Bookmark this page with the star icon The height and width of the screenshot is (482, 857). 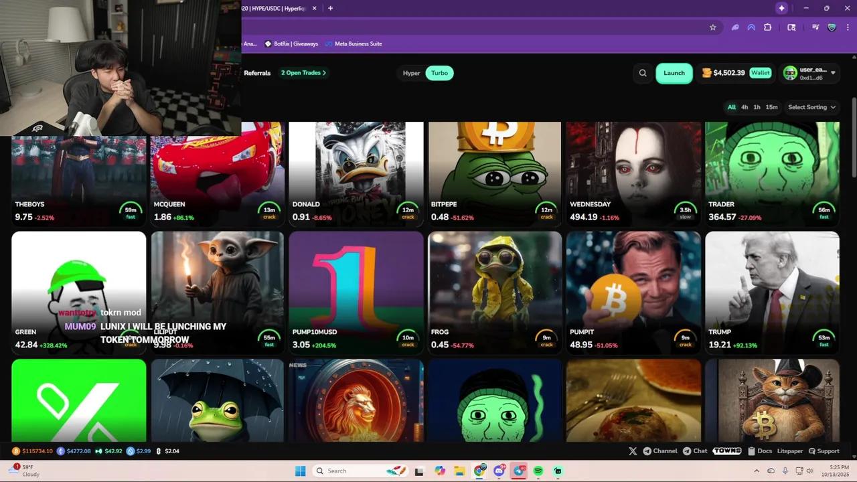tap(713, 27)
